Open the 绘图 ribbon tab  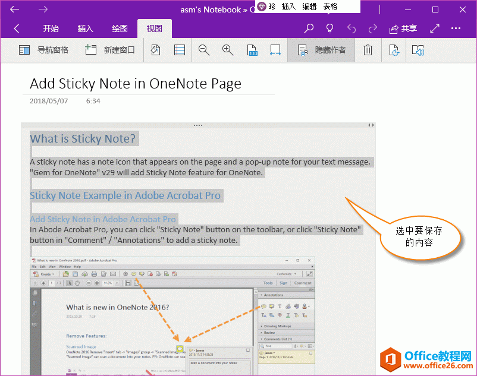coord(118,28)
